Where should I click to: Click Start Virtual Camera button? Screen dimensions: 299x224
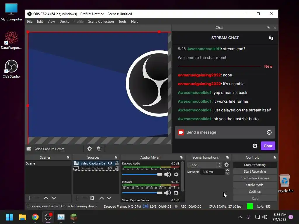coord(255,178)
